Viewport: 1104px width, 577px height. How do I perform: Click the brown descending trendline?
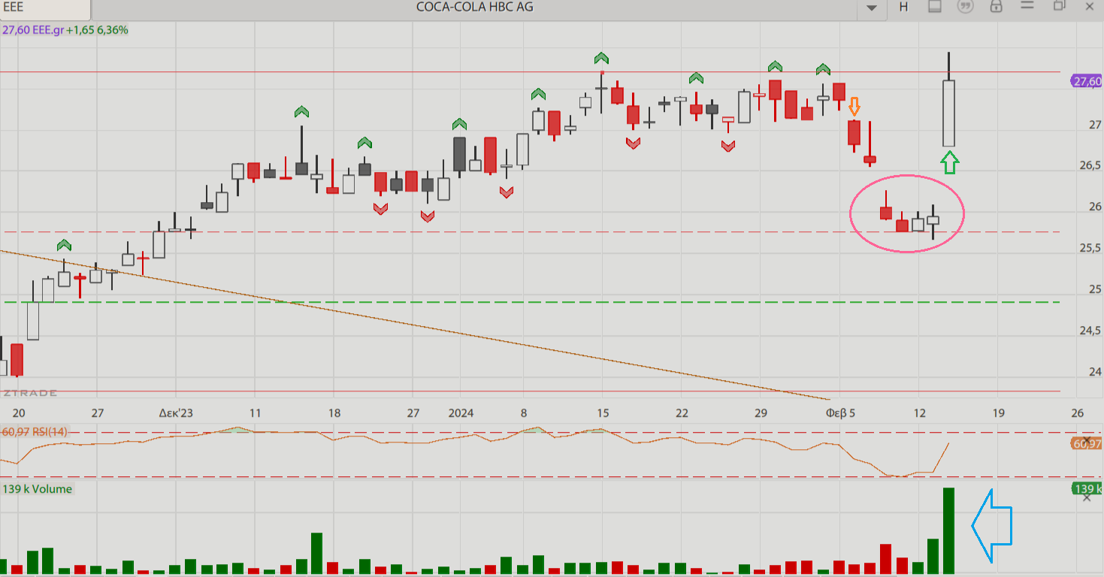[x=413, y=326]
